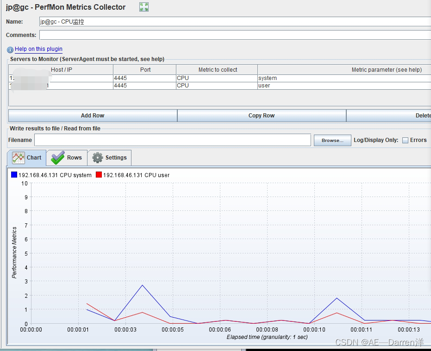This screenshot has width=431, height=351.
Task: Select CPU metric cell in system row
Action: pos(217,78)
